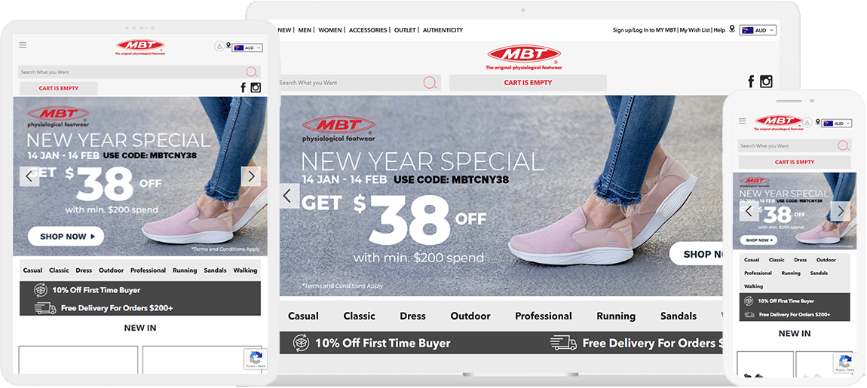Image resolution: width=867 pixels, height=388 pixels.
Task: Open AUD currency dropdown on phone
Action: coord(836,124)
